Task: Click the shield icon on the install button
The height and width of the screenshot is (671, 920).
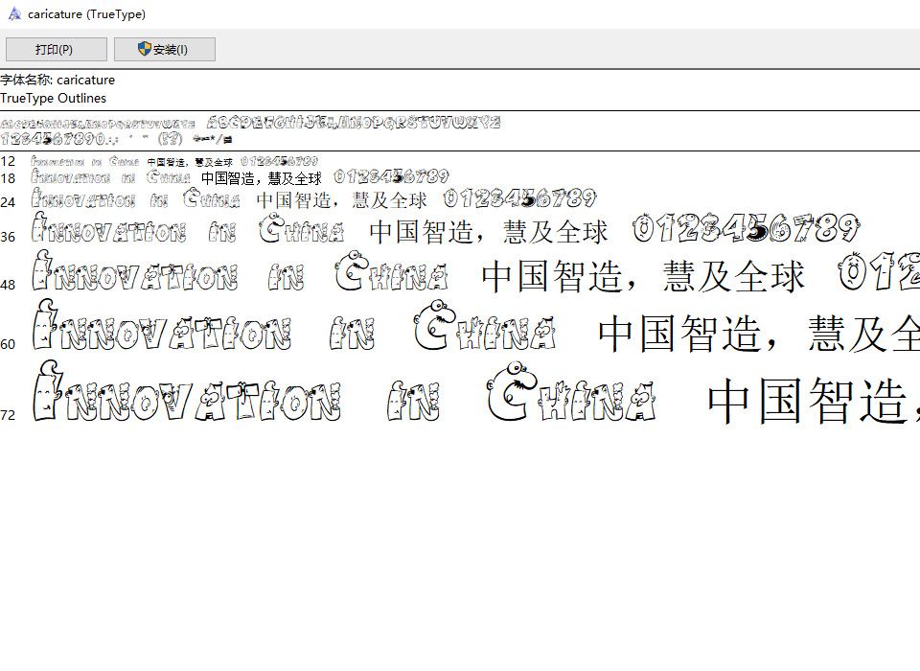Action: click(145, 50)
